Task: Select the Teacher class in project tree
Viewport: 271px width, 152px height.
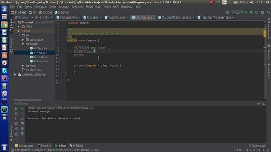Action: pyautogui.click(x=42, y=61)
